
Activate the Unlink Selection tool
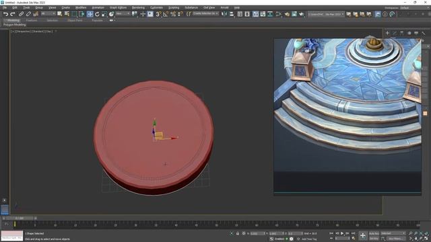pyautogui.click(x=28, y=14)
